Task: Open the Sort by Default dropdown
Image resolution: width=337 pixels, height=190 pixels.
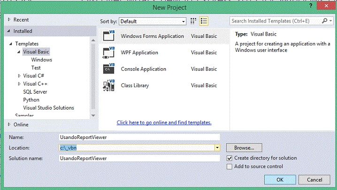Action: tap(153, 22)
